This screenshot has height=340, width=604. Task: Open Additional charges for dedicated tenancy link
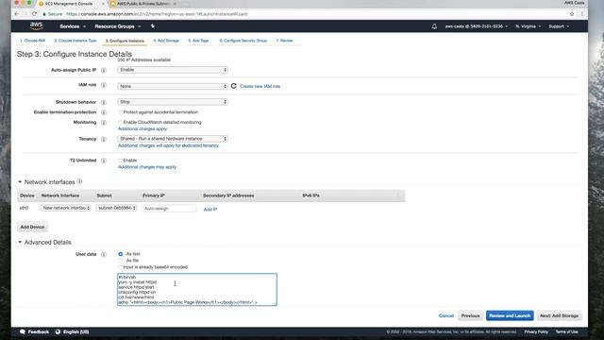coord(168,145)
